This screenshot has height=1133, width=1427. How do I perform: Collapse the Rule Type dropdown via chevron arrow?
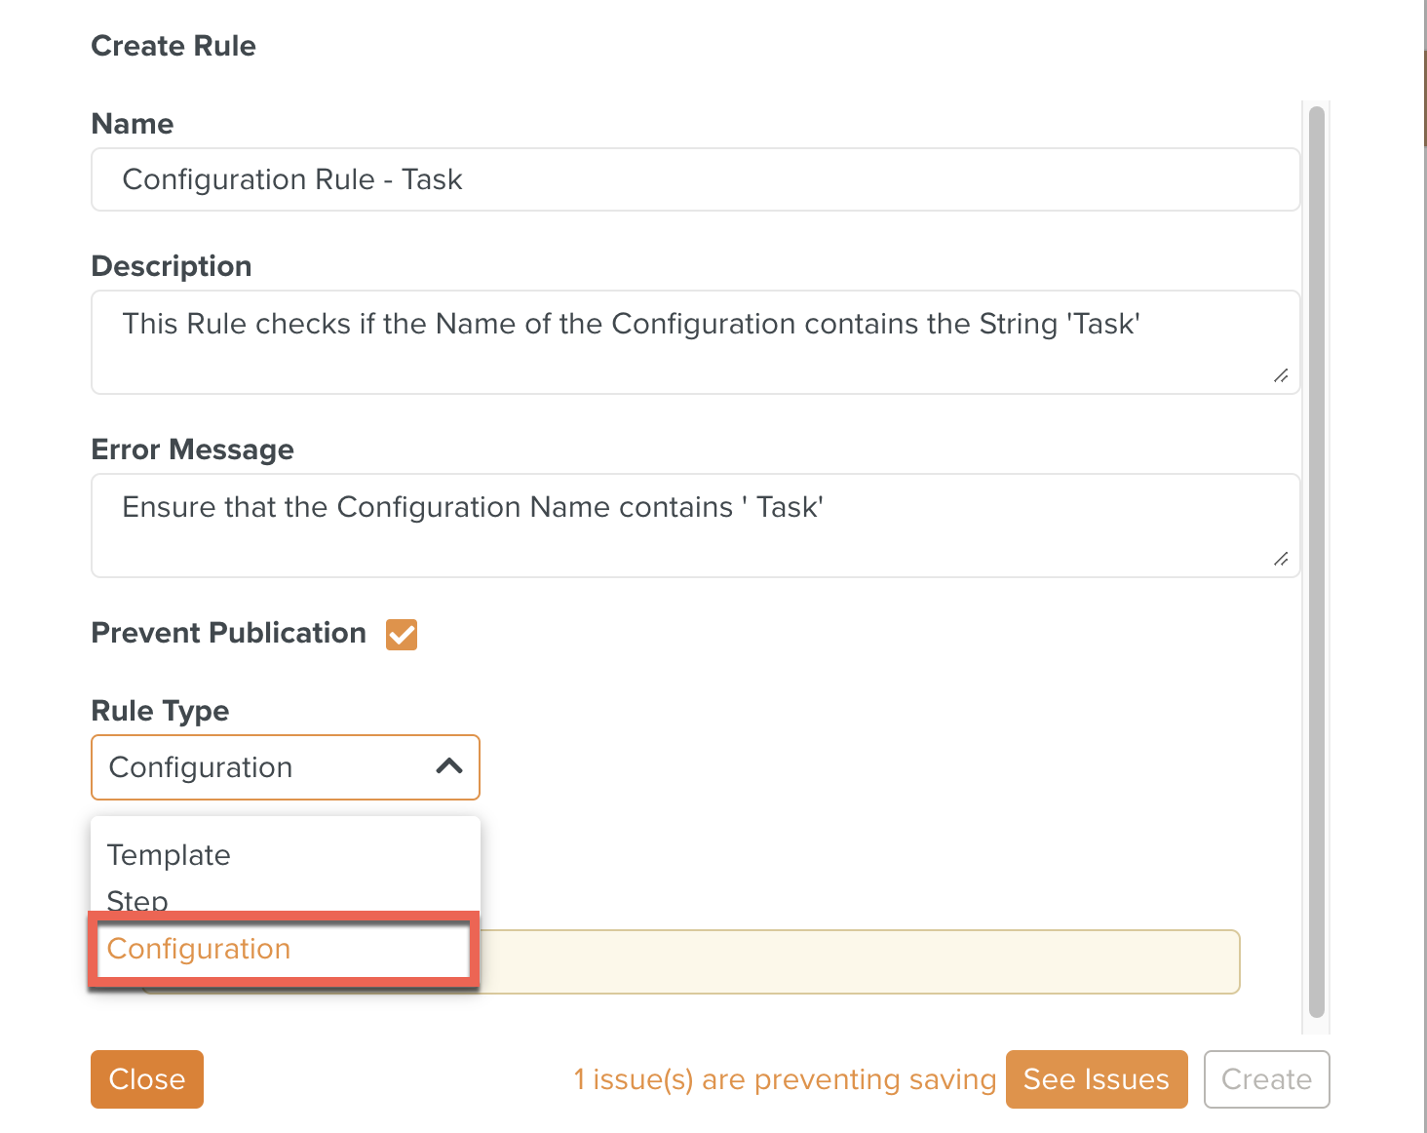449,766
